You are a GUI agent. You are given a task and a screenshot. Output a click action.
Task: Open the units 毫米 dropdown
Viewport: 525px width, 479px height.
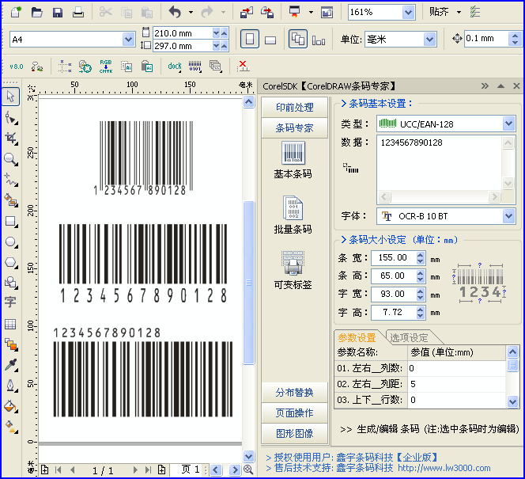pyautogui.click(x=429, y=40)
